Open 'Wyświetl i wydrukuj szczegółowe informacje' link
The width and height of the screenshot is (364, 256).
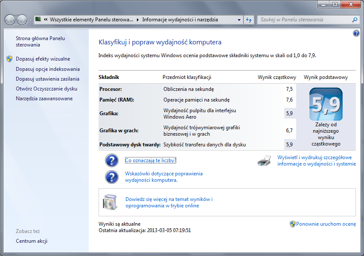316,160
